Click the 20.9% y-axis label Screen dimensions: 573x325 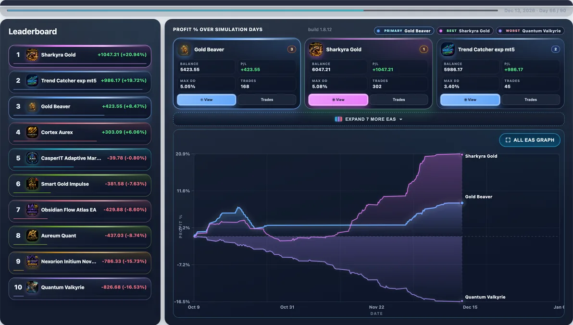pyautogui.click(x=183, y=154)
